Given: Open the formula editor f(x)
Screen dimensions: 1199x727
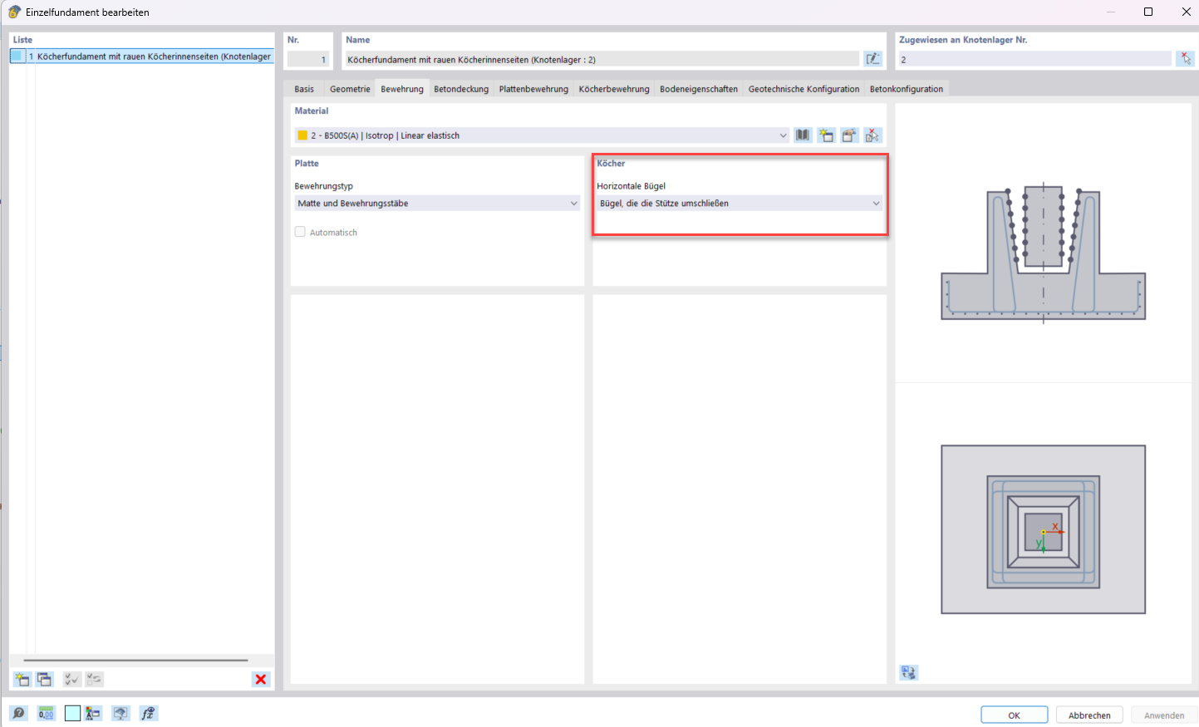Looking at the screenshot, I should pyautogui.click(x=148, y=713).
